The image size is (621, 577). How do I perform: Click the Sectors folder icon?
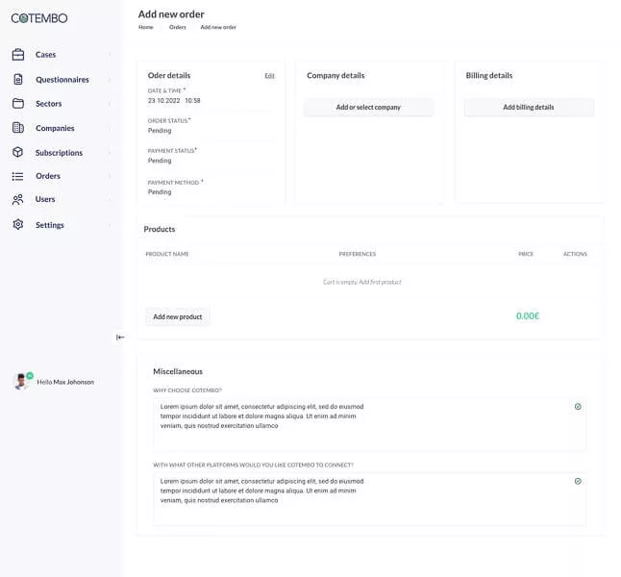[18, 104]
